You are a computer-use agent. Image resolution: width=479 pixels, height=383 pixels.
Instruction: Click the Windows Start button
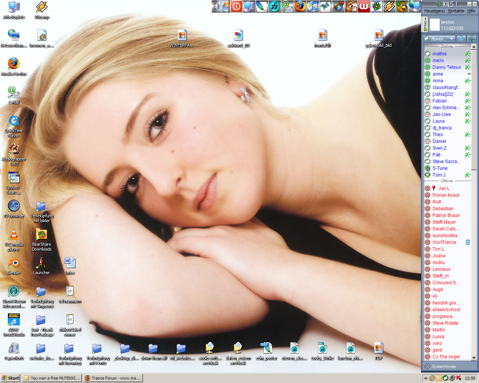(10, 378)
